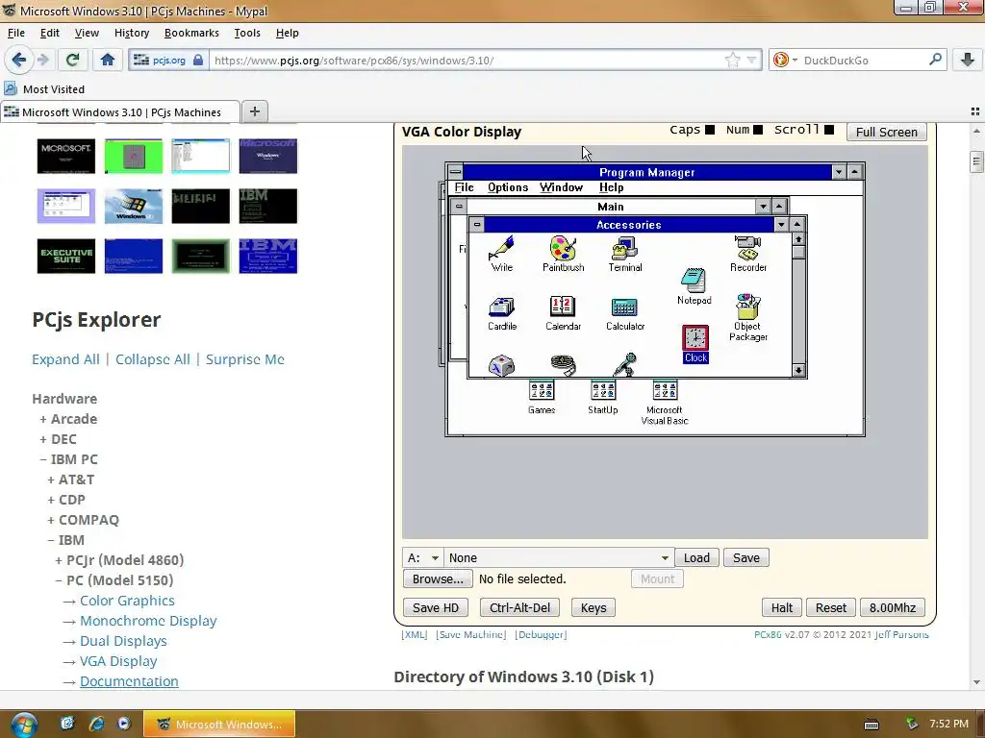Viewport: 985px width, 738px height.
Task: Select the Cardfile icon
Action: (502, 312)
